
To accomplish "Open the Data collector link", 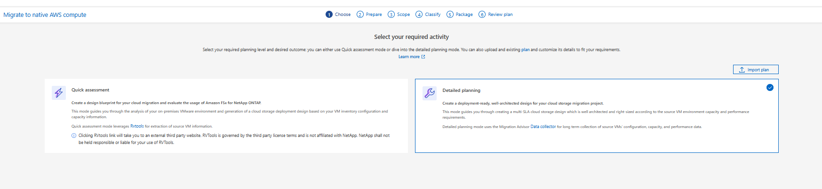I will [543, 127].
